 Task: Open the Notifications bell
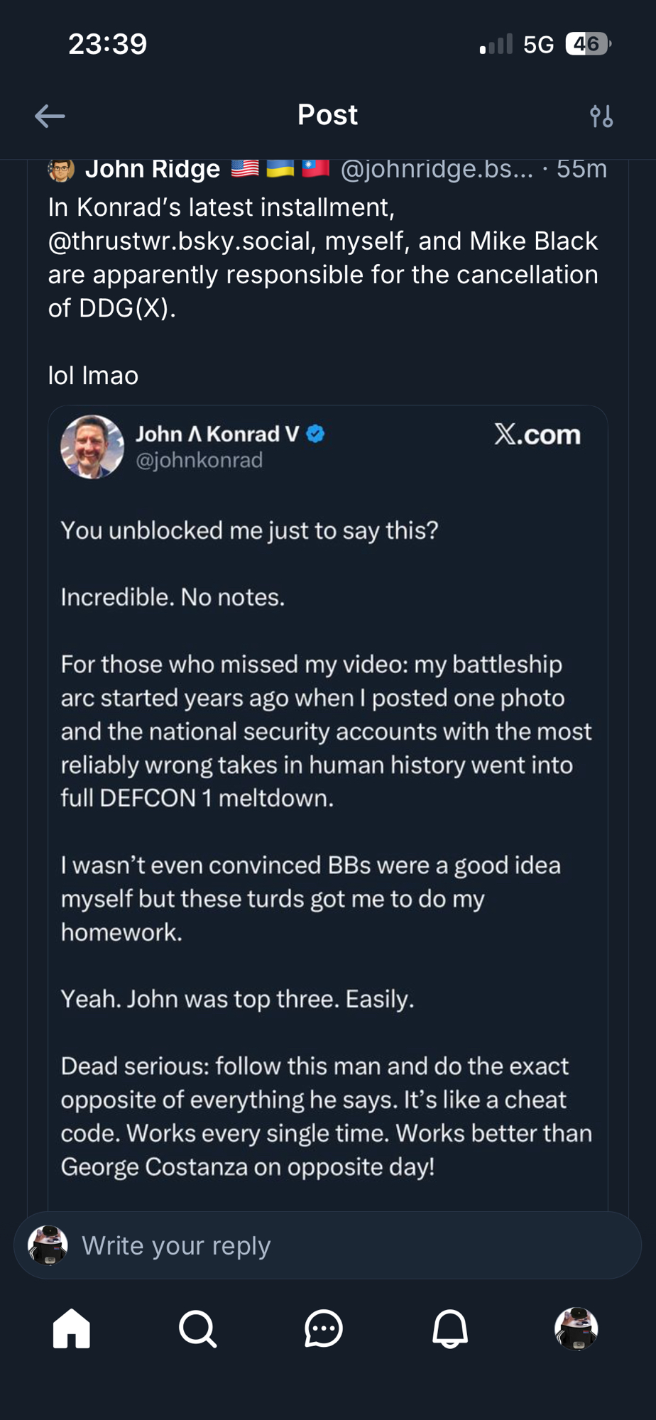click(450, 1328)
